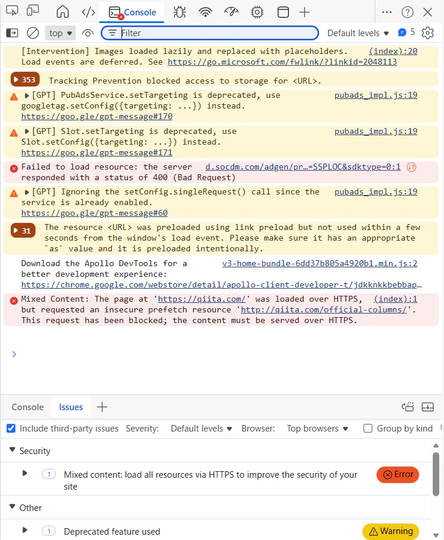This screenshot has width=444, height=540.
Task: Open the gpt-message#170 link
Action: (96, 117)
